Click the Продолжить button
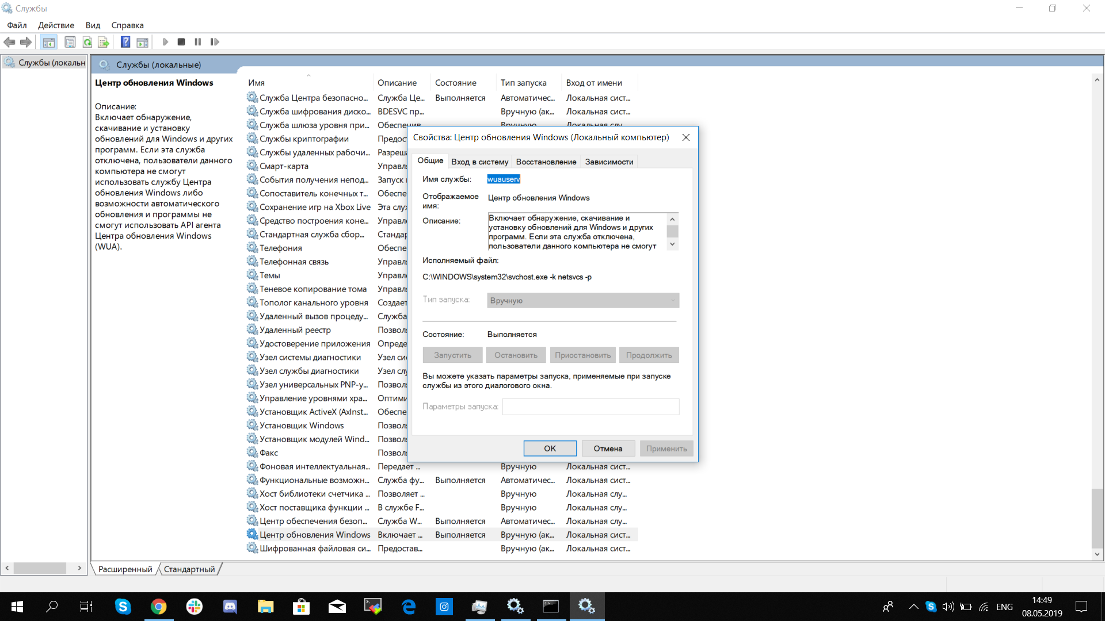Screen dimensions: 1105x621 (649, 355)
